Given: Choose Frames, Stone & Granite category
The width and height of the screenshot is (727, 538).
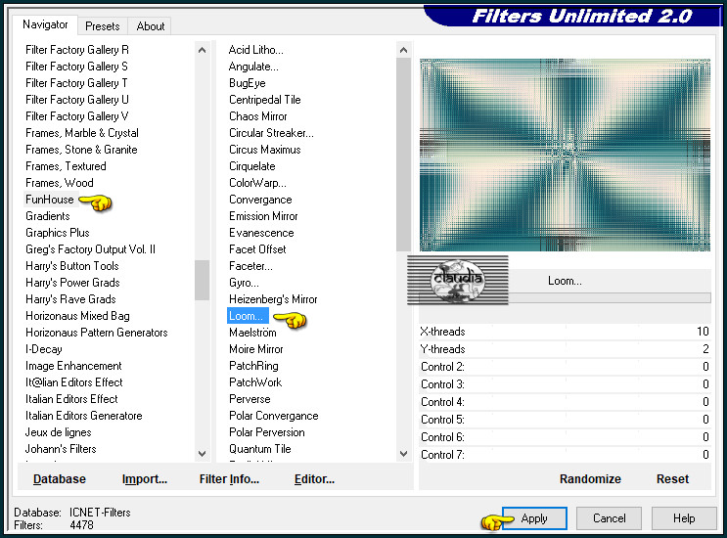Looking at the screenshot, I should 81,150.
